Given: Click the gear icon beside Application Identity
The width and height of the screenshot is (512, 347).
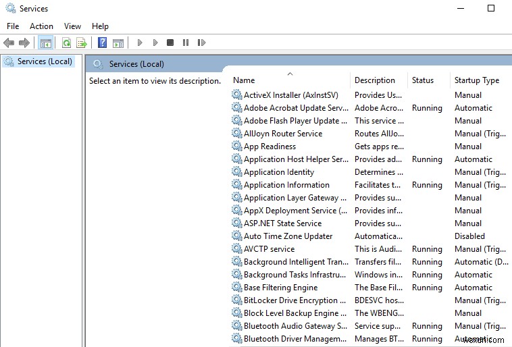Looking at the screenshot, I should coord(236,171).
